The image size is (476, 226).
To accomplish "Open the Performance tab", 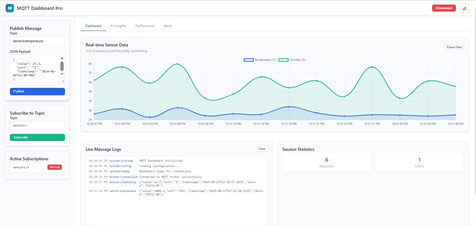I will [145, 26].
